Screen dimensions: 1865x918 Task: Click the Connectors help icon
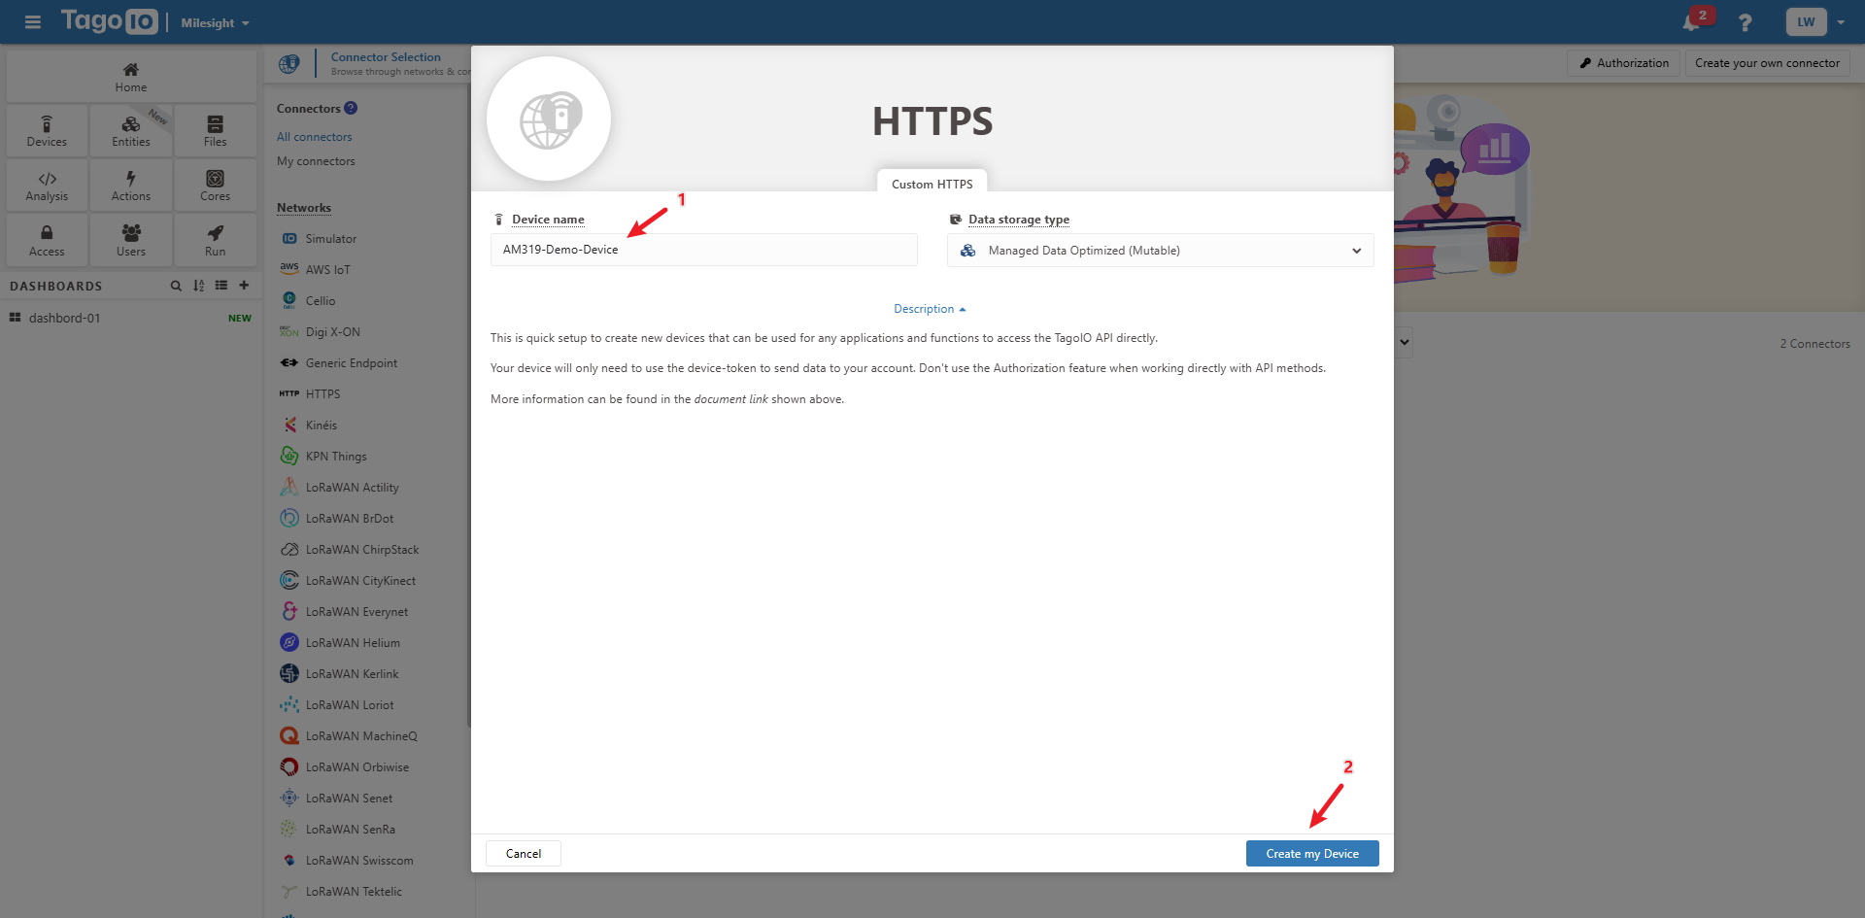(351, 108)
